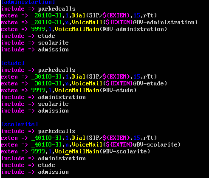The image size is (209, 178).
Task: Click VoiceMailMain(@BV-etude) text
Action: coord(96,90)
